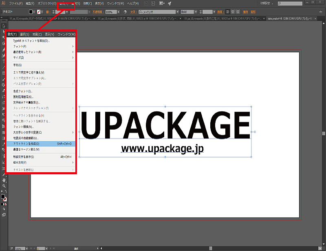
Task: Click the 文字 character panel link
Action: click(133, 12)
